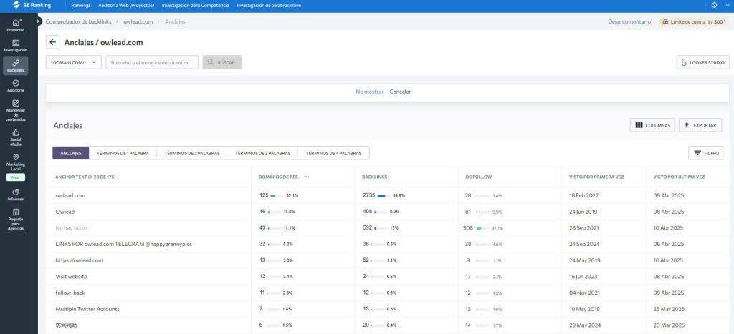Image resolution: width=734 pixels, height=334 pixels.
Task: Click the Límite de cuenta 1/300 badge
Action: tap(693, 21)
